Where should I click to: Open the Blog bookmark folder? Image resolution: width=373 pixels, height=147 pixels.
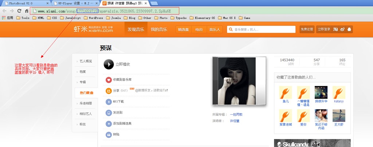(130, 18)
